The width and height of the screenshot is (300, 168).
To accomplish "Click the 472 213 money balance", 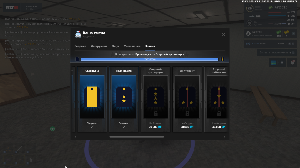I will [x=281, y=7].
